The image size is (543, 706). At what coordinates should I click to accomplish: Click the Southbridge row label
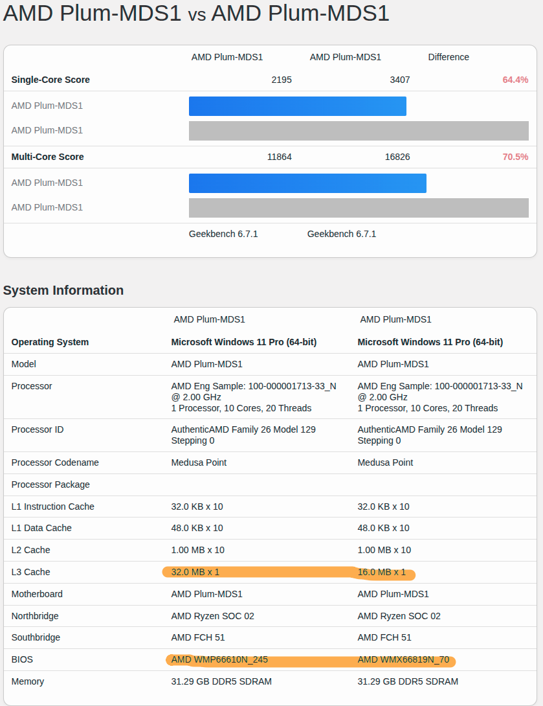36,637
